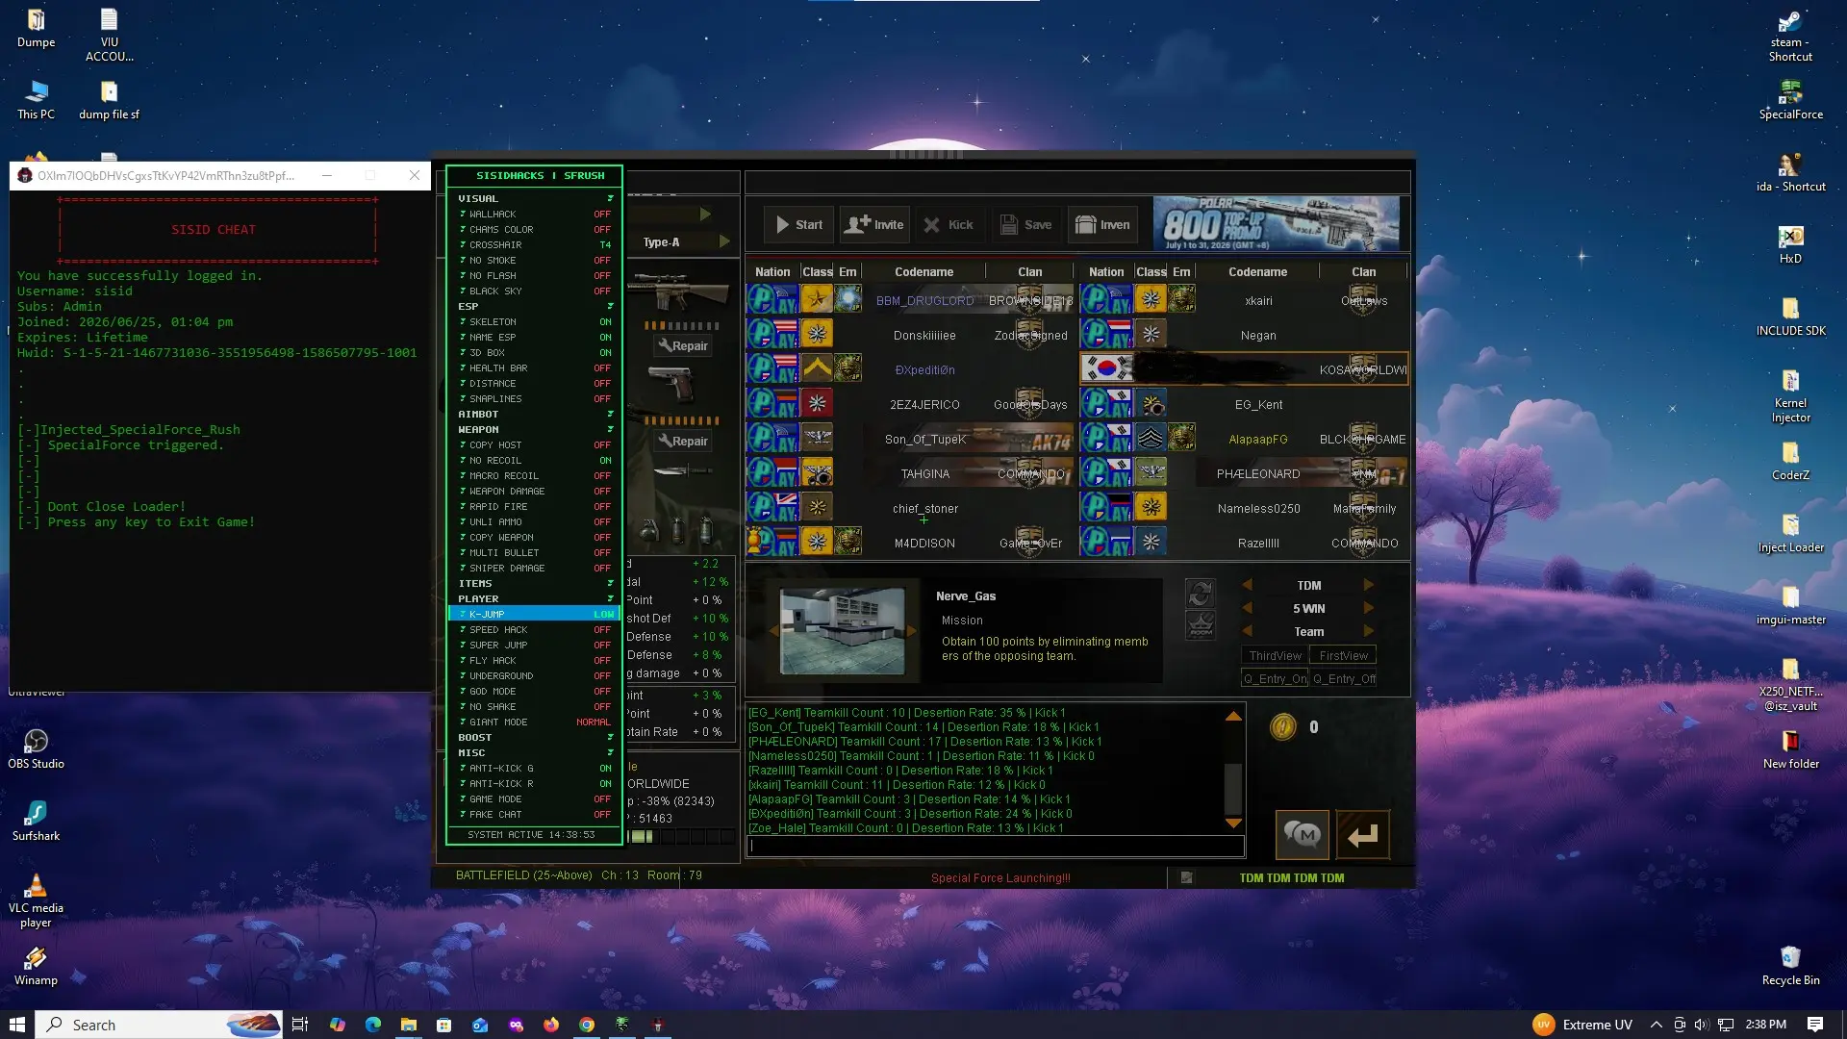The width and height of the screenshot is (1847, 1039).
Task: Toggle WALLHACK in the cheat menu
Action: (x=535, y=214)
